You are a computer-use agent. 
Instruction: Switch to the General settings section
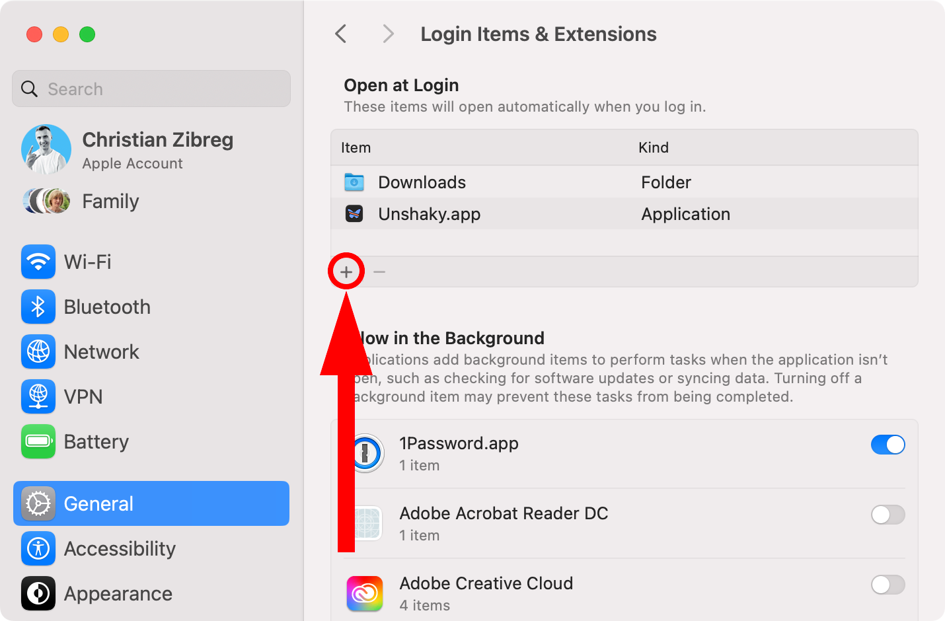pos(98,503)
